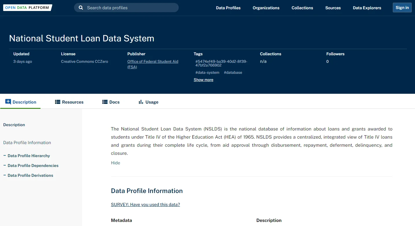Viewport: 415px width, 226px height.
Task: Jump to Description in the sidebar
Action: tap(14, 125)
